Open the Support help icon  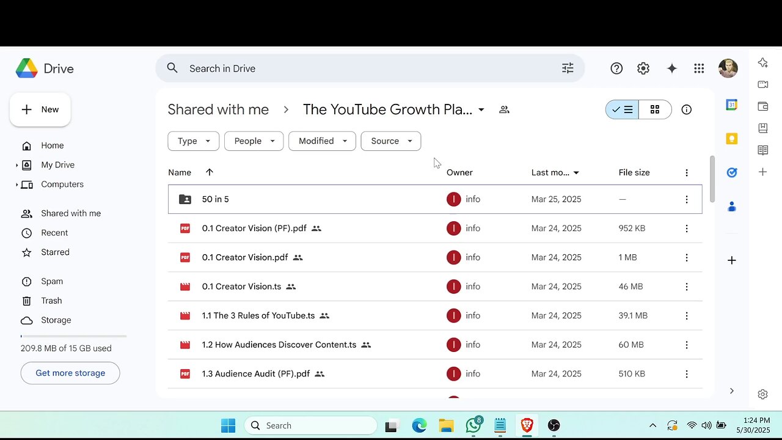click(616, 68)
